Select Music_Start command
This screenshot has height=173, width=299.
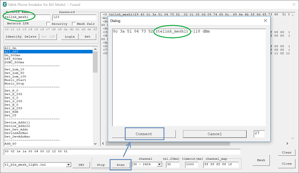pos(48,80)
